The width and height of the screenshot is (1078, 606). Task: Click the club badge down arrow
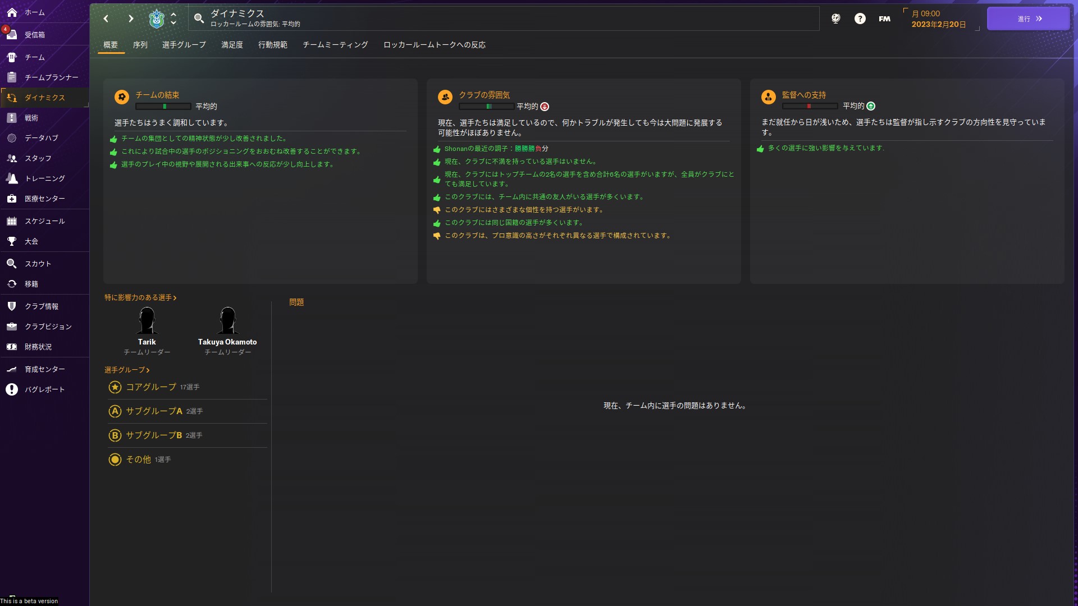173,23
